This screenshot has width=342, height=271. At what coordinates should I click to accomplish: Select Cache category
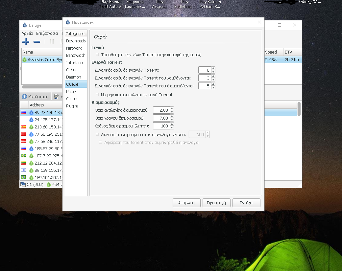[76, 99]
